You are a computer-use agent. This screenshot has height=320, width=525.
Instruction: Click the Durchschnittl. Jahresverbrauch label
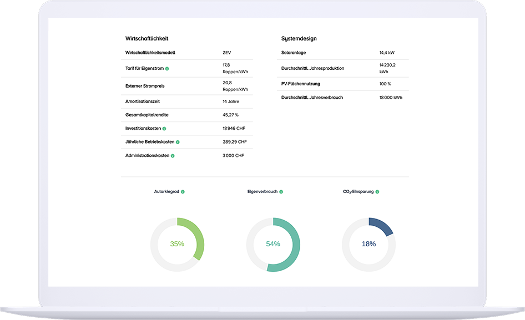312,98
